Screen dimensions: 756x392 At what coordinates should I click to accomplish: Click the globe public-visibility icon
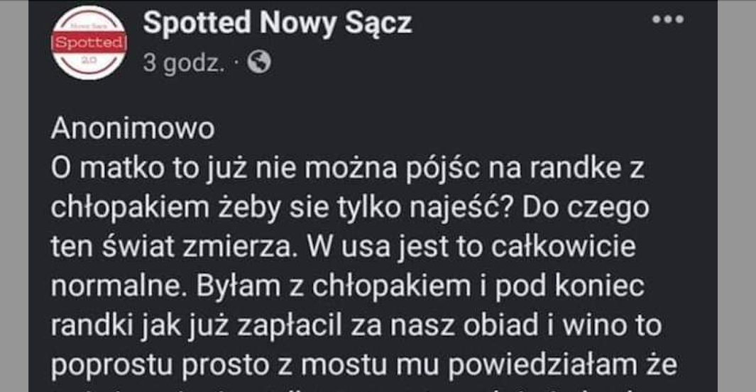(259, 64)
